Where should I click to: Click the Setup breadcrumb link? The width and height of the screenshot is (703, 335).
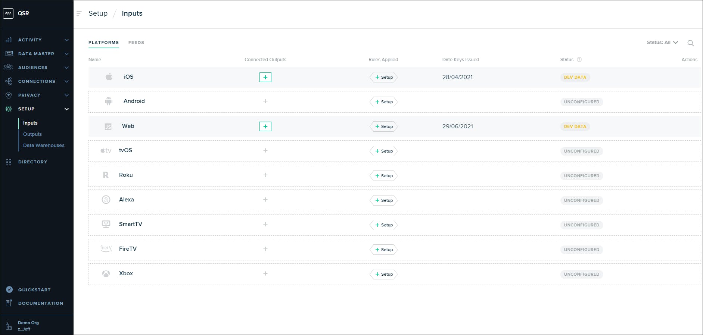click(98, 13)
